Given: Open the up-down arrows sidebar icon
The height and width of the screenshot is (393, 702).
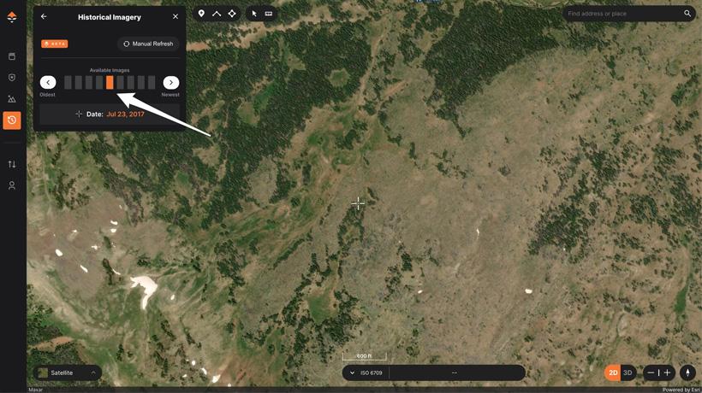Looking at the screenshot, I should coord(12,164).
